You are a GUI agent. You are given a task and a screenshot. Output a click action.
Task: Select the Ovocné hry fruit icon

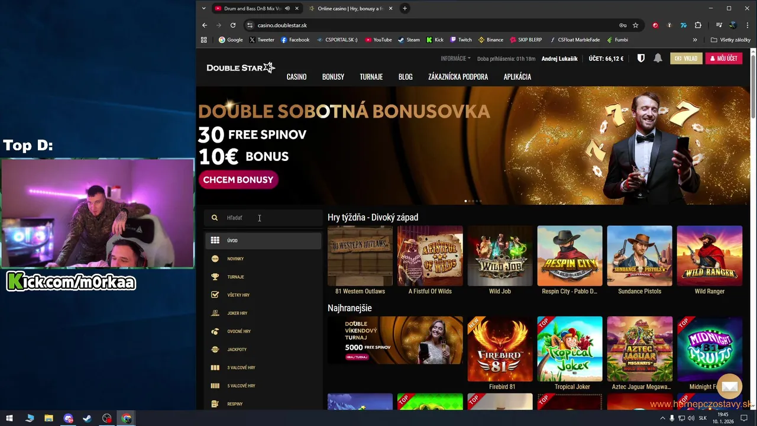coord(215,331)
